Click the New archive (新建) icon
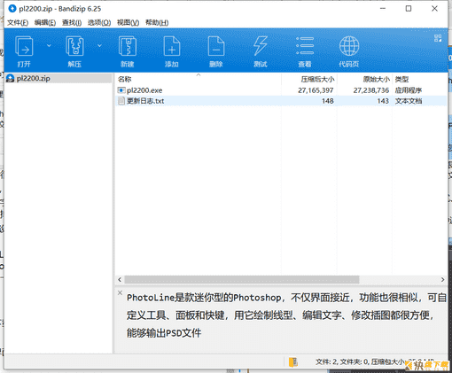Screen dimensions: 452x373 [x=128, y=46]
